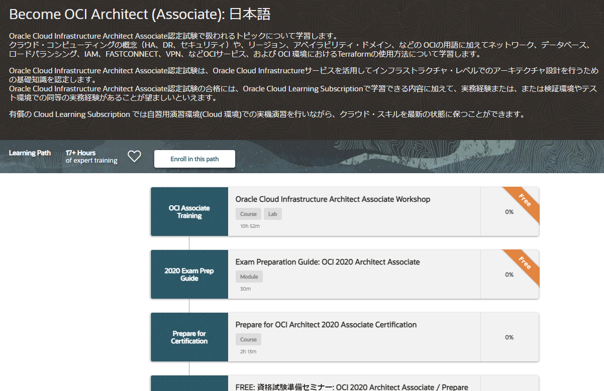Viewport: 604px width, 391px height.
Task: Click the Free ribbon on Workshop card
Action: [525, 200]
